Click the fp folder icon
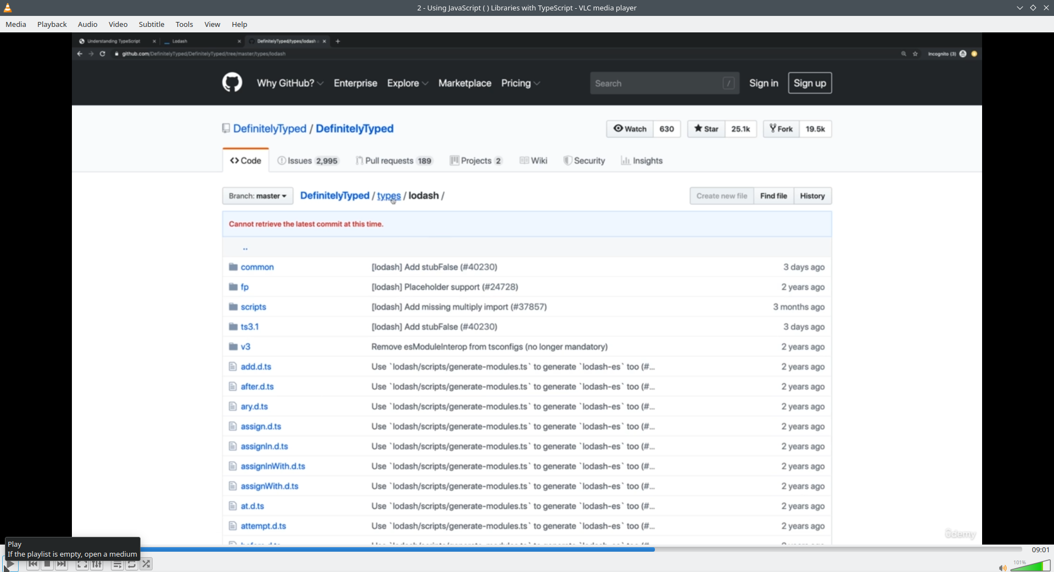 click(x=233, y=287)
